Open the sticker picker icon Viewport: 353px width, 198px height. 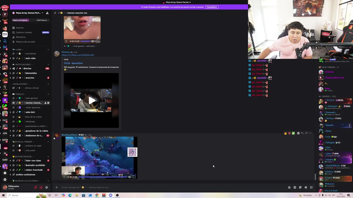pyautogui.click(x=300, y=187)
